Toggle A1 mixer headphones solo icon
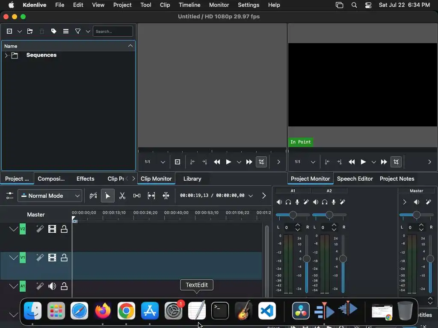438x328 pixels. click(288, 202)
